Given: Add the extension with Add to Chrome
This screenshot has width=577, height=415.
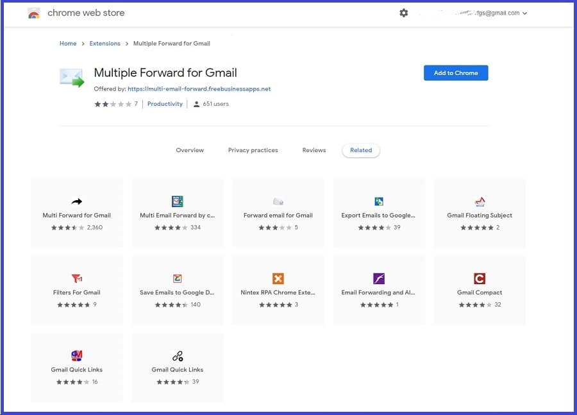Looking at the screenshot, I should [456, 73].
